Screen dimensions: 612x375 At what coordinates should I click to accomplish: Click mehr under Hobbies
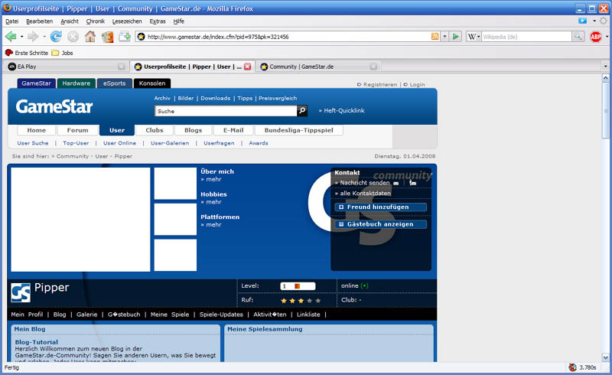pyautogui.click(x=214, y=202)
